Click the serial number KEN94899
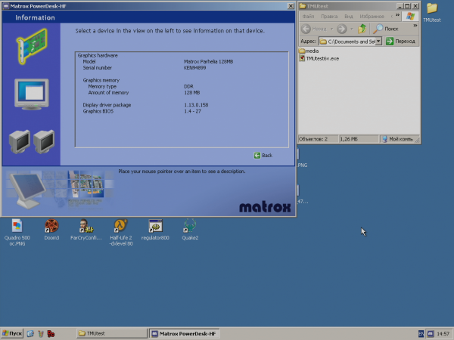454x340 pixels. (195, 68)
